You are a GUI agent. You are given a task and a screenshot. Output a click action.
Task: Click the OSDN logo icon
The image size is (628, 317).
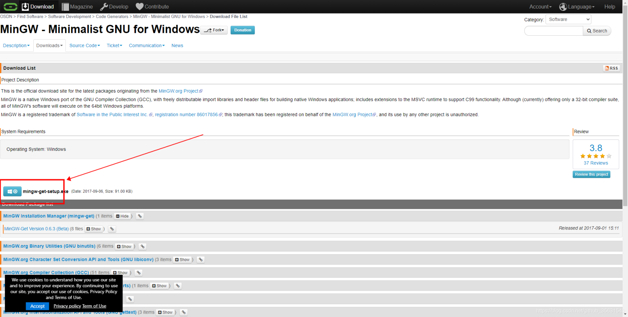[x=10, y=7]
